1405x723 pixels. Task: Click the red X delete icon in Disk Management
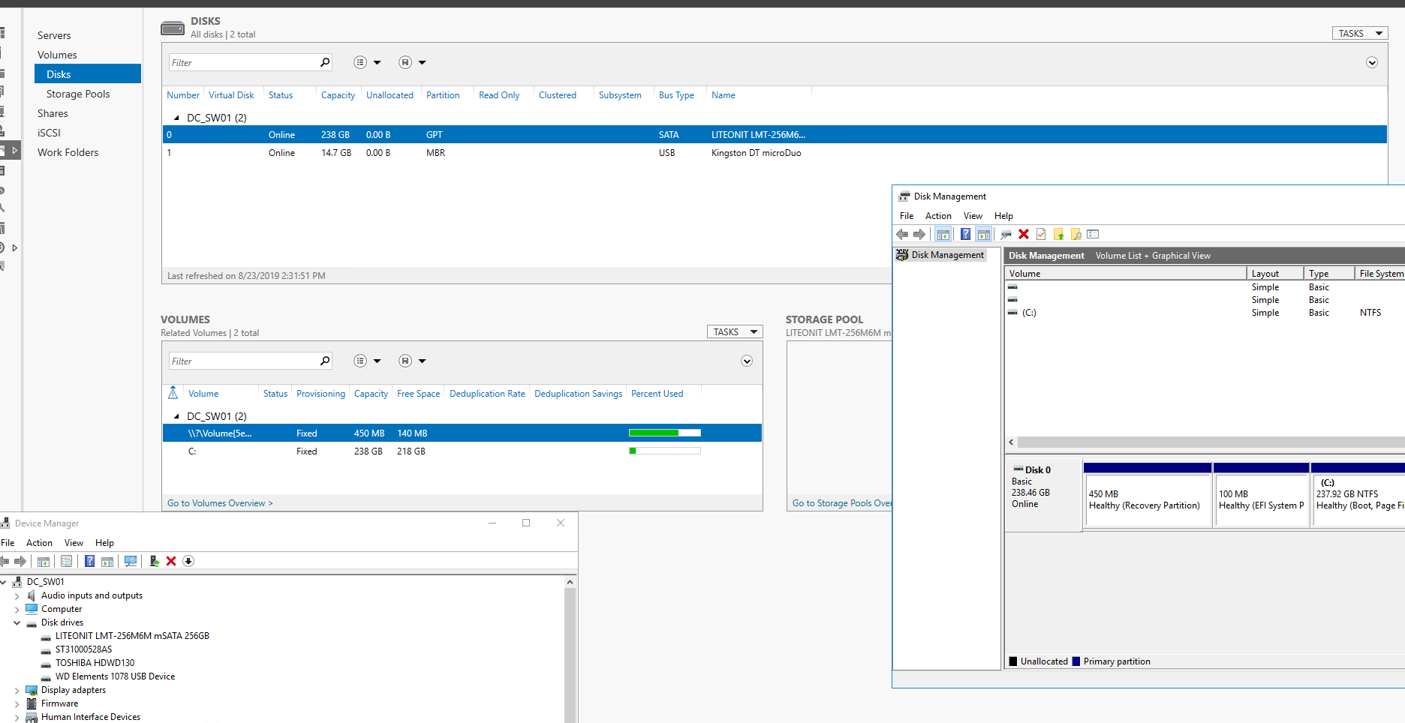coord(1024,235)
